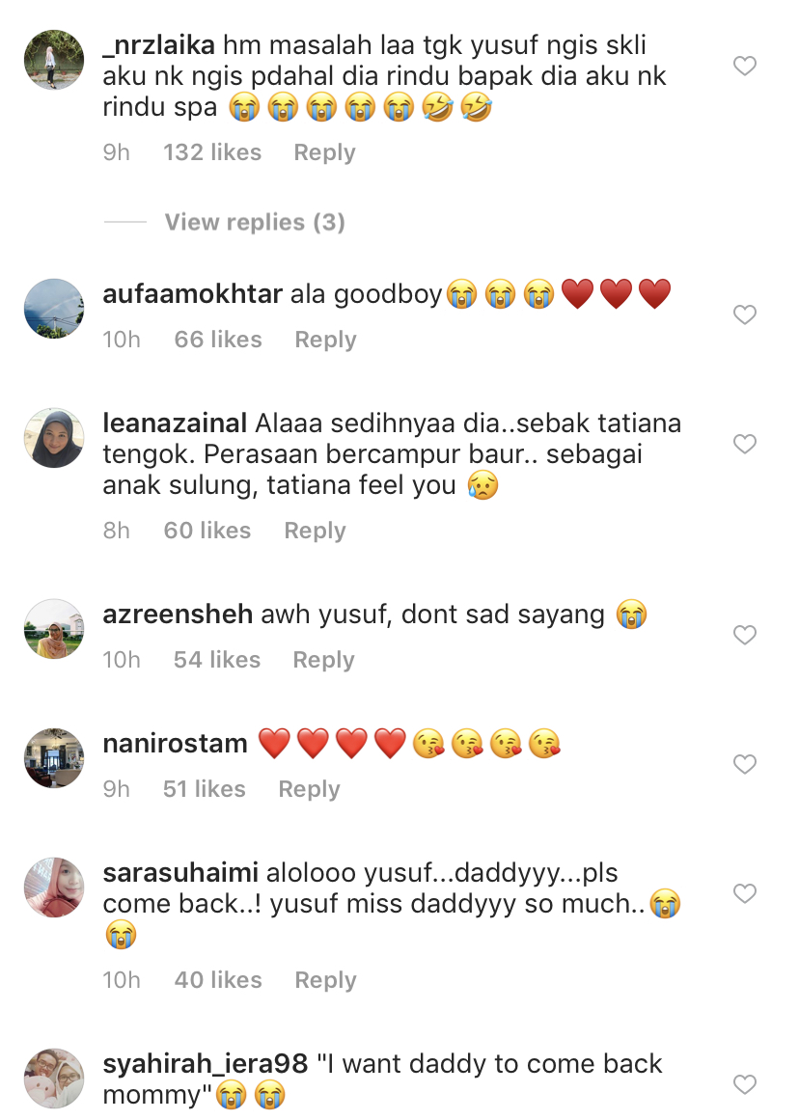Screen dimensions: 799x1120
Task: Show who gave 66 likes
Action: point(218,340)
